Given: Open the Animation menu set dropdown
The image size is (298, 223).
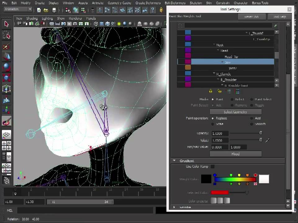Looking at the screenshot, I should pyautogui.click(x=18, y=10).
